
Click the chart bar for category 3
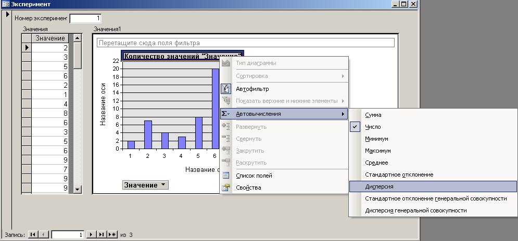pos(165,141)
